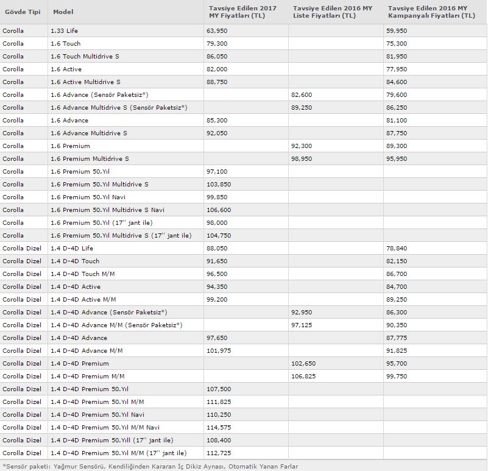Click the "1.4 D-4D Premium 50.Yıl M/M Navi" cell

click(x=105, y=427)
